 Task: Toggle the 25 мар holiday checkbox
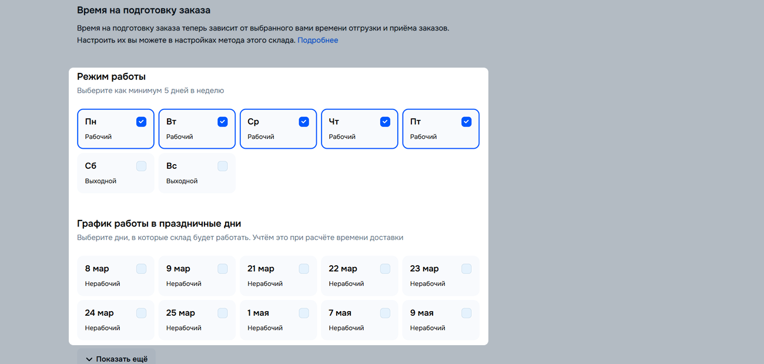(222, 313)
